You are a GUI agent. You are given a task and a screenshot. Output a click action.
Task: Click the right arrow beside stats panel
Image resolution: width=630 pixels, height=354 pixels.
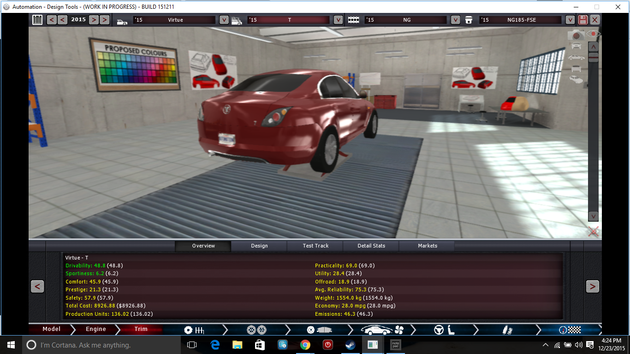pos(592,286)
